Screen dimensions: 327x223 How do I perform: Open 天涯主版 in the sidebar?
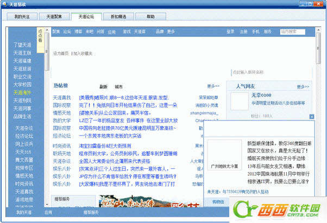[22, 53]
